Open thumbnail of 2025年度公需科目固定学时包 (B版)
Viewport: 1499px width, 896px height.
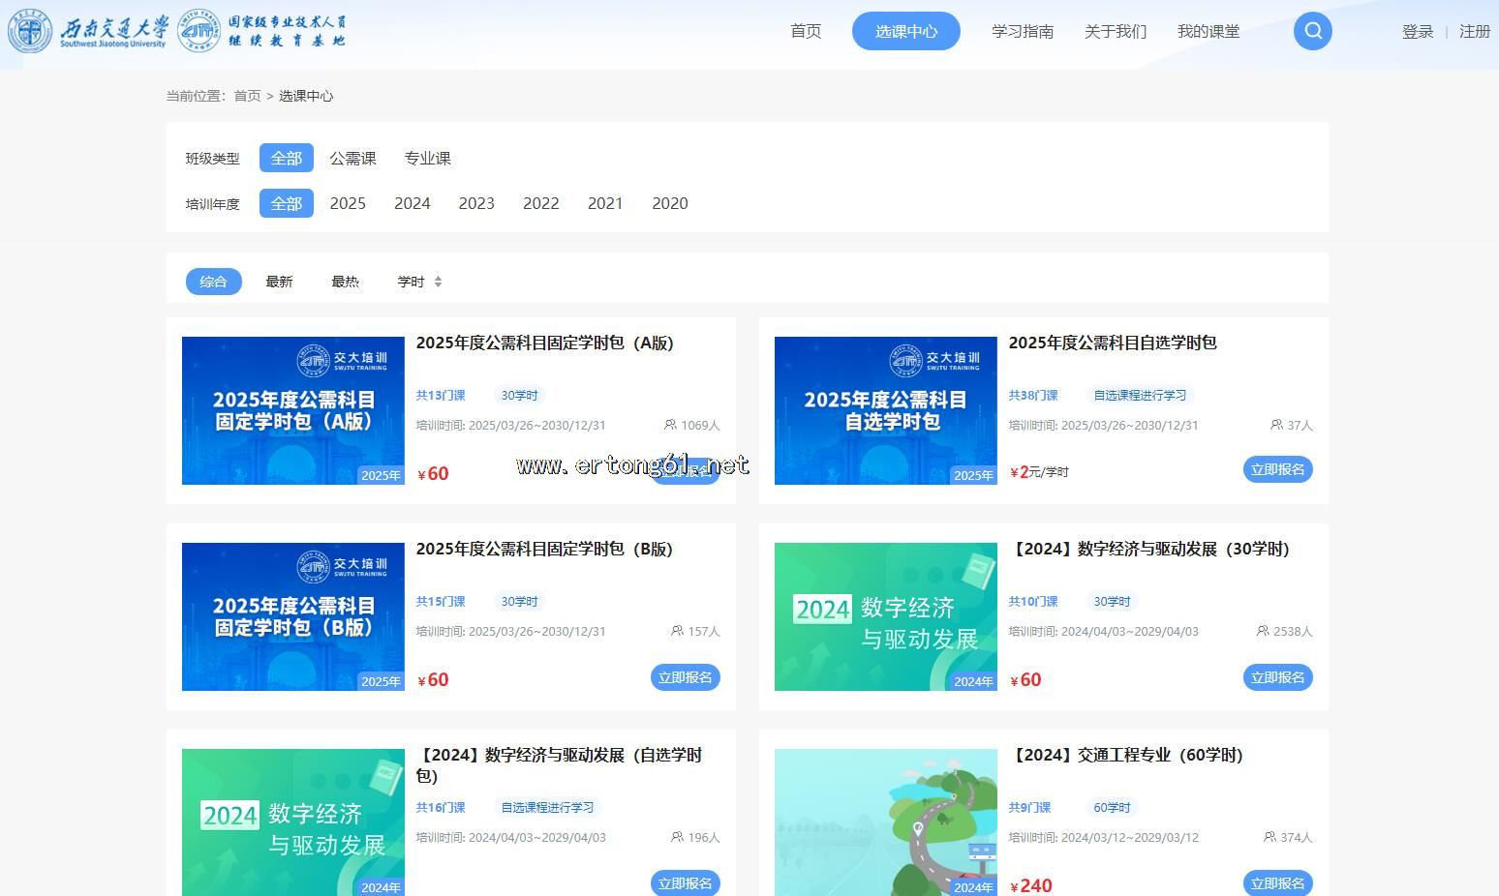tap(293, 616)
